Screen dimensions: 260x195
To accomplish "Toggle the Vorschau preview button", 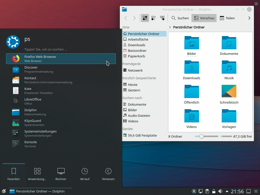I will tap(204, 18).
